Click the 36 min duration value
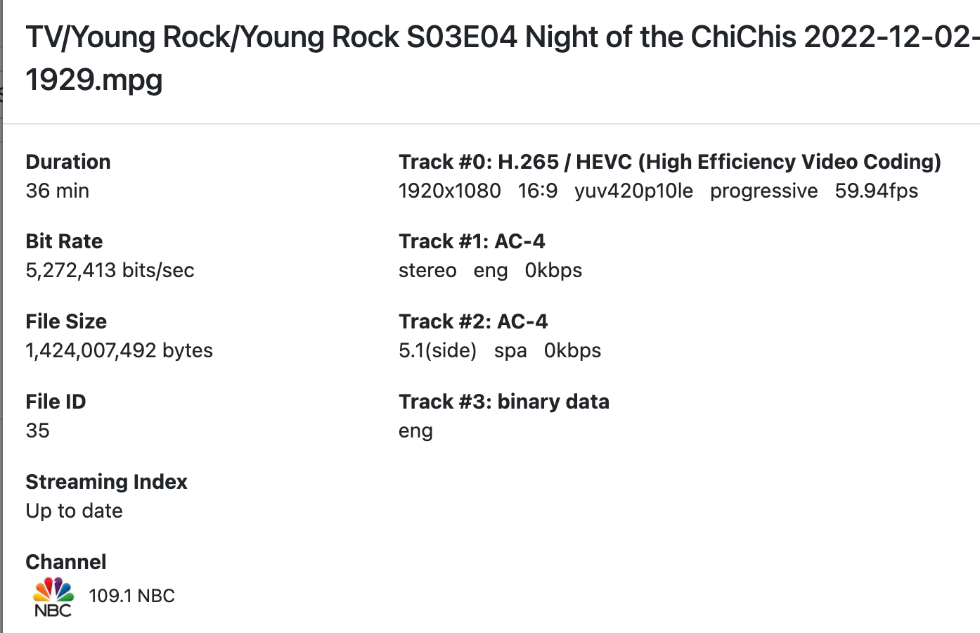 (x=58, y=191)
